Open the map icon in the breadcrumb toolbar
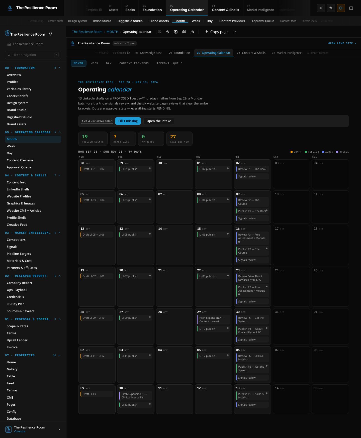361x438 pixels. pos(184,32)
